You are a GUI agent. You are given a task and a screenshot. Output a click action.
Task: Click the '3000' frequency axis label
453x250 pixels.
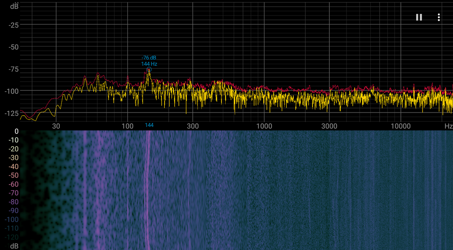[x=329, y=126]
